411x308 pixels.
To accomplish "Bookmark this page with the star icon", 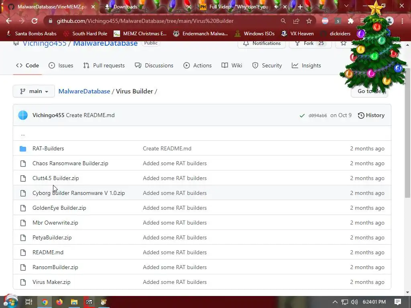I will point(309,21).
